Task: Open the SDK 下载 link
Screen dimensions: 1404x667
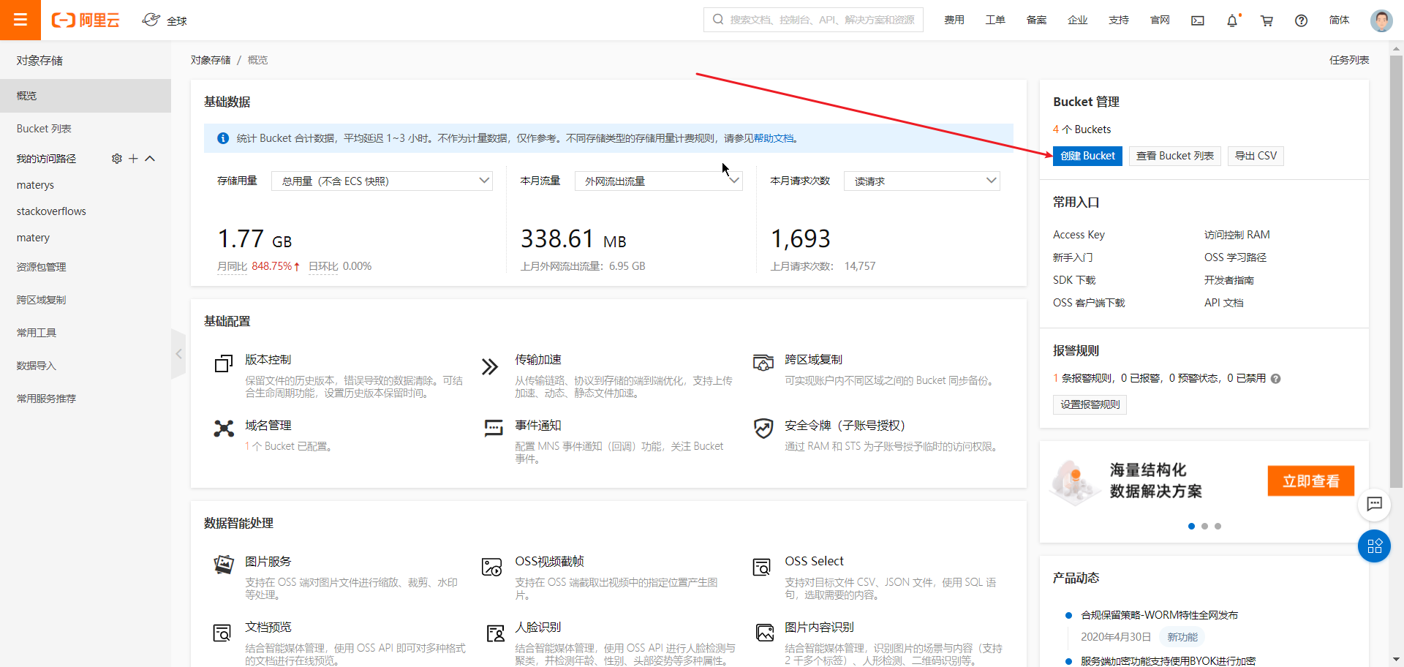Action: [x=1074, y=280]
